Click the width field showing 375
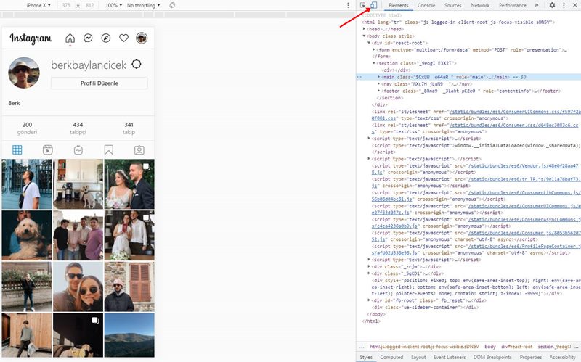This screenshot has width=581, height=362. (x=66, y=5)
